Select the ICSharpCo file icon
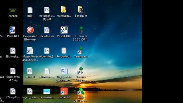183x103 pixels. [13, 91]
